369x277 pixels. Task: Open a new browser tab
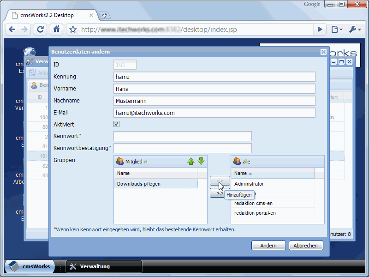[105, 15]
